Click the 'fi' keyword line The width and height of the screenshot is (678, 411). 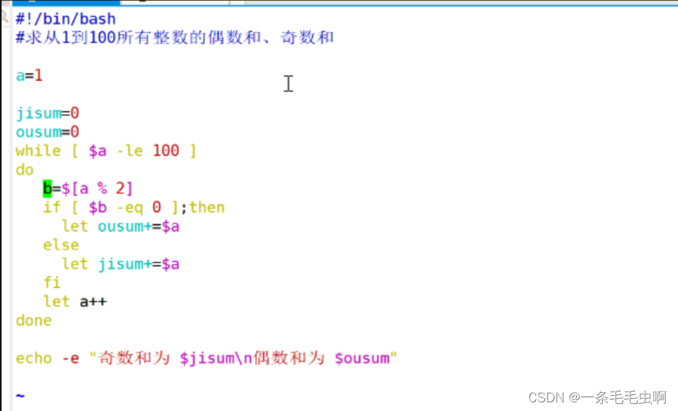[52, 283]
